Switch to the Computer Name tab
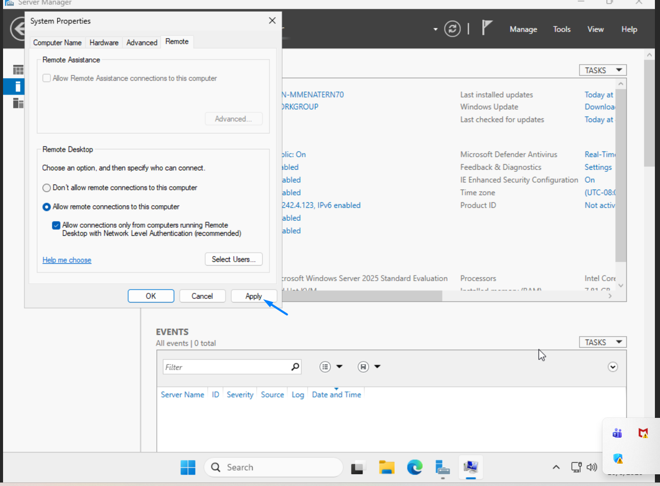Image resolution: width=660 pixels, height=486 pixels. pyautogui.click(x=57, y=43)
